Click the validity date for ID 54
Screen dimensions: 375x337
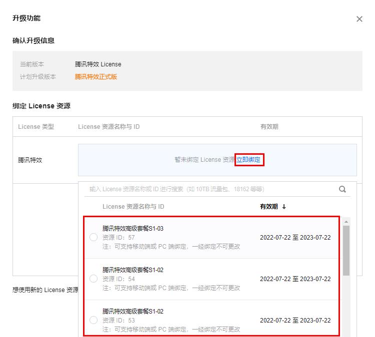[295, 279]
